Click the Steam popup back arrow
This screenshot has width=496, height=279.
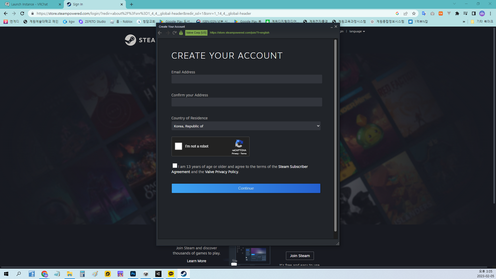point(160,33)
